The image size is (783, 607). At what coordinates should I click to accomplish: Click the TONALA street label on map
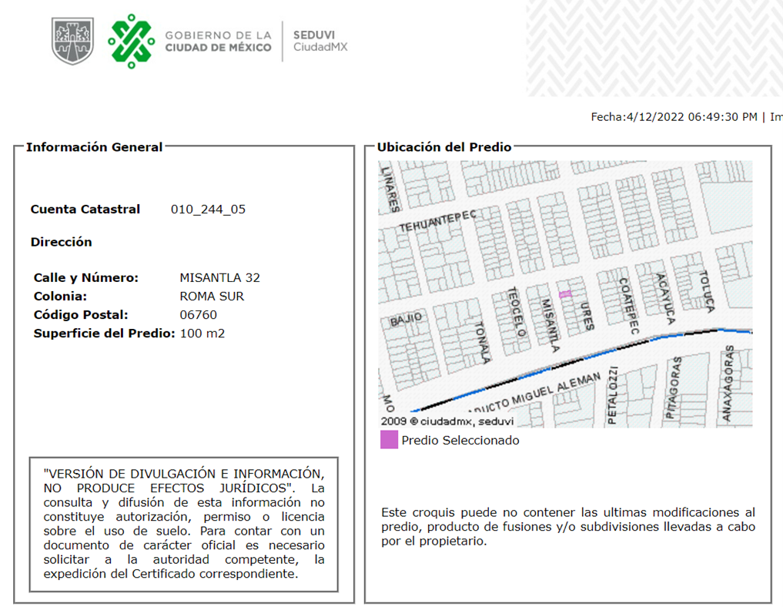pos(483,342)
